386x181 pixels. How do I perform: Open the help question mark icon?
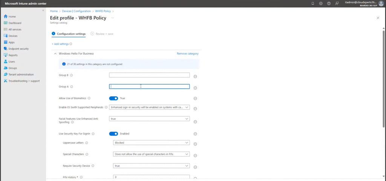point(329,3)
